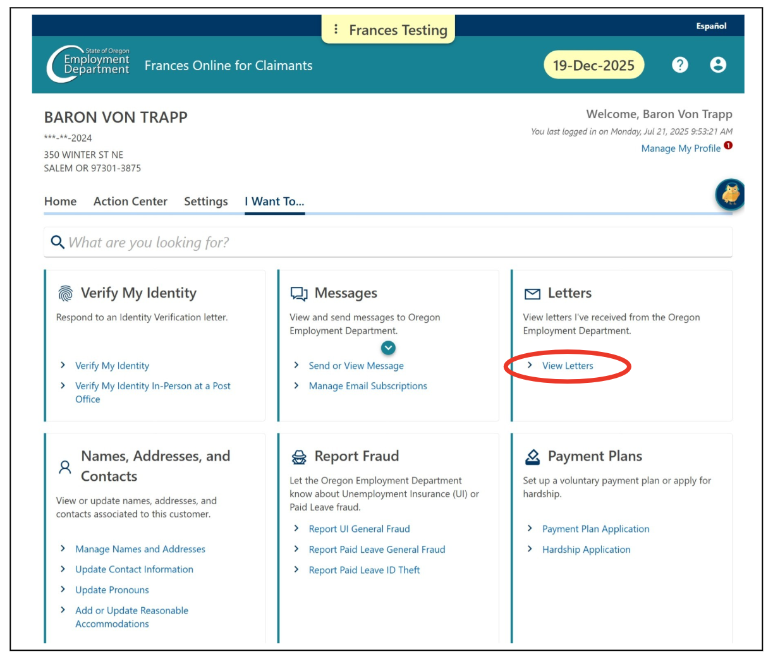Click chevron next to View Letters
The width and height of the screenshot is (773, 659).
click(x=530, y=365)
